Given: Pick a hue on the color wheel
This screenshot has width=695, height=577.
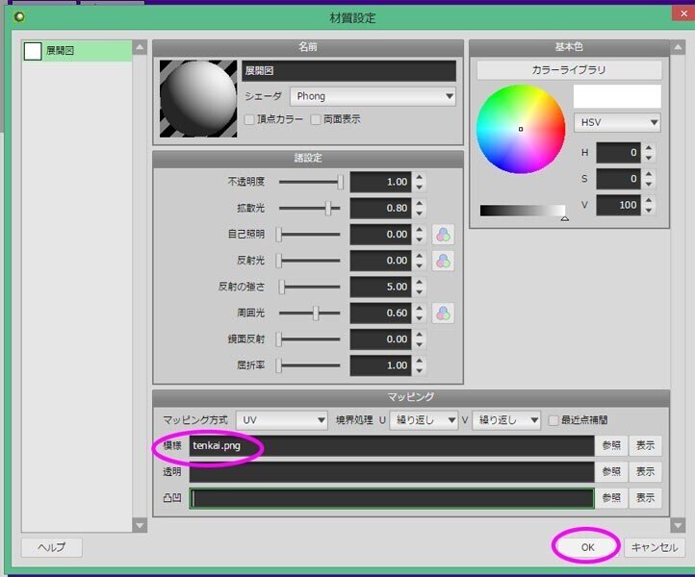Looking at the screenshot, I should [x=521, y=129].
